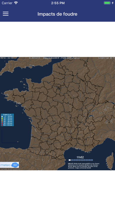Click the white 0-20 min legend swatch

point(2,116)
